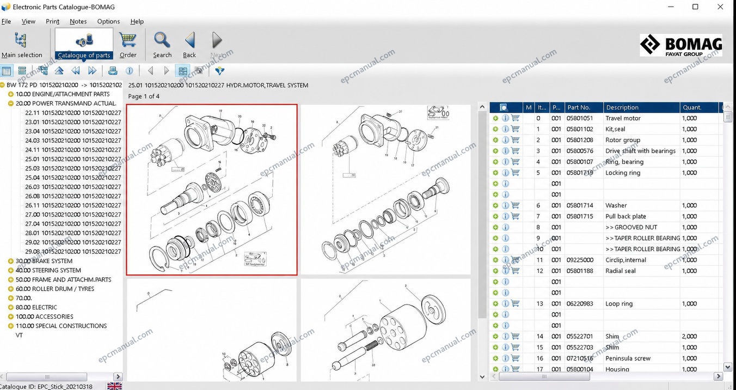
Task: Click the horizontal scrollbar under parts table
Action: tap(607, 376)
